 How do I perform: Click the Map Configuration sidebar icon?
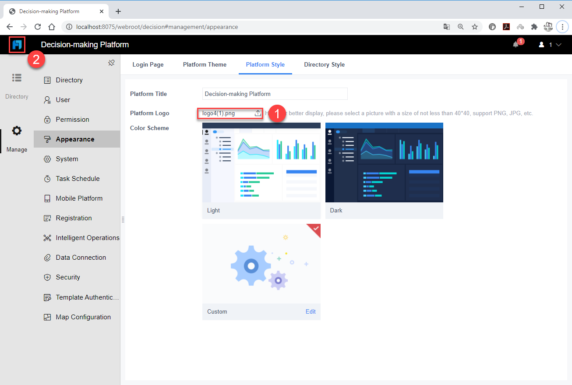coord(47,316)
